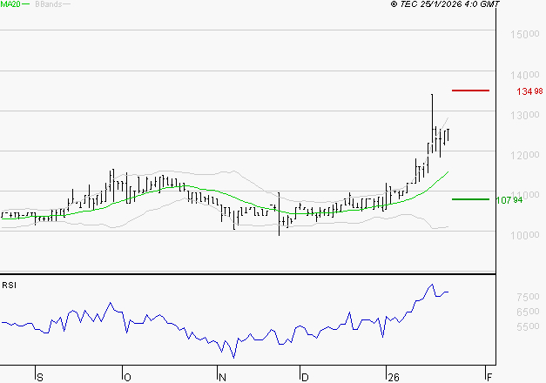This screenshot has height=383, width=546.
Task: Click the S month marker on time axis
Action: click(39, 377)
